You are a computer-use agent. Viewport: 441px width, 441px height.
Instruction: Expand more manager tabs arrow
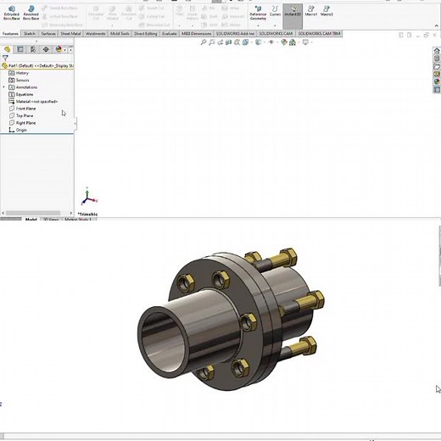coord(70,50)
